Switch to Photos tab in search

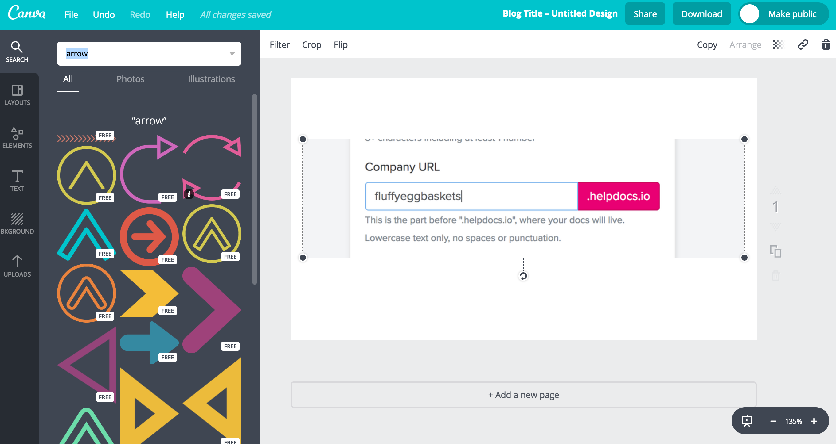[x=130, y=78]
